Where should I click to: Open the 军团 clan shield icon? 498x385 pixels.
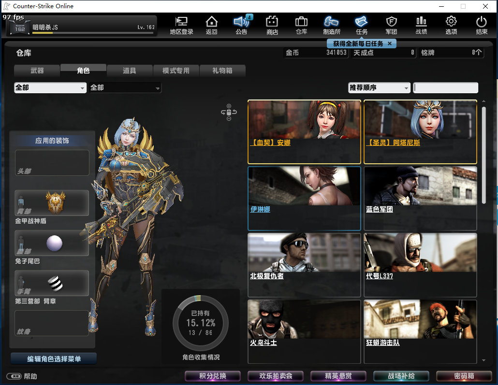pos(391,26)
